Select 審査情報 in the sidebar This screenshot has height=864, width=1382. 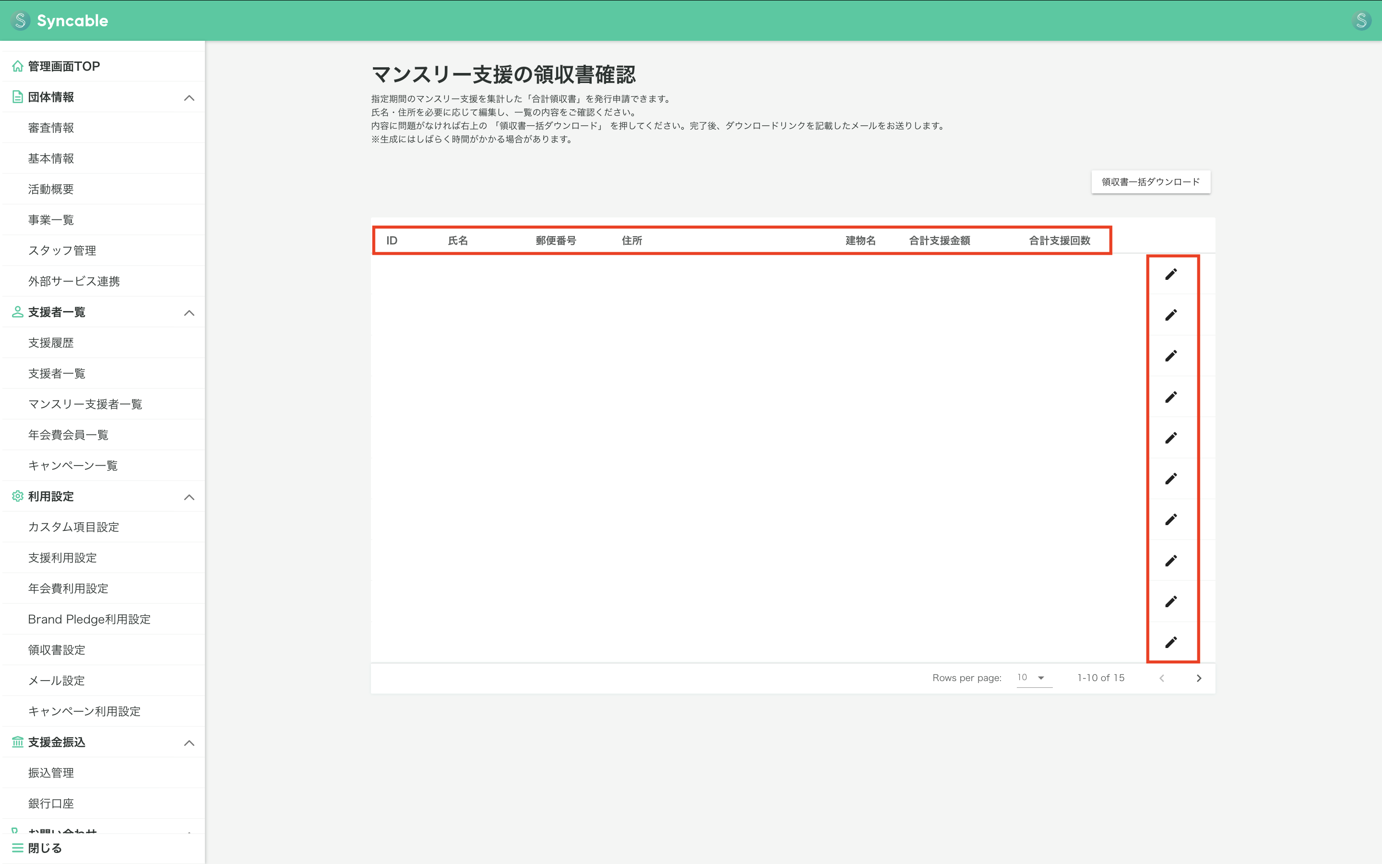click(51, 127)
